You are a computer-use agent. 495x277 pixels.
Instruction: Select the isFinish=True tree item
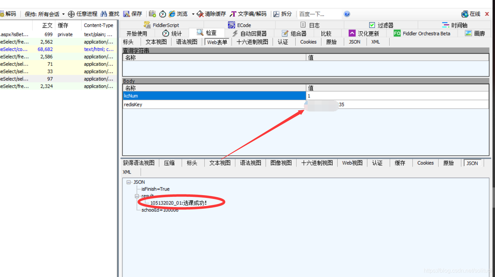pos(156,189)
